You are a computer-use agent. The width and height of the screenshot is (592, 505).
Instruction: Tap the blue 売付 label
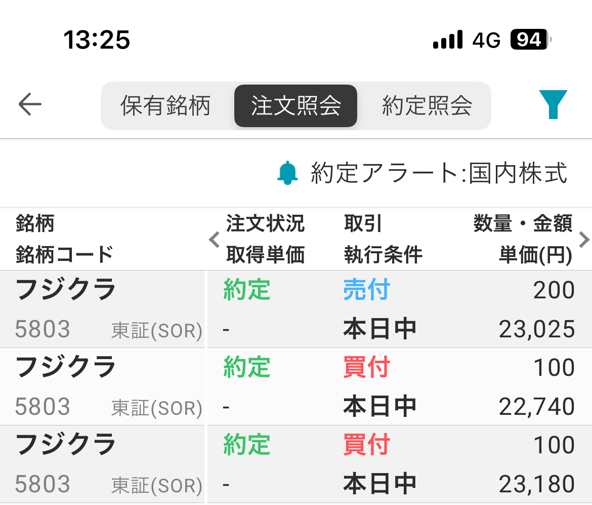pos(366,290)
